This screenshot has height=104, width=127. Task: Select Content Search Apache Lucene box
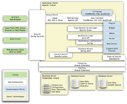coord(61,55)
